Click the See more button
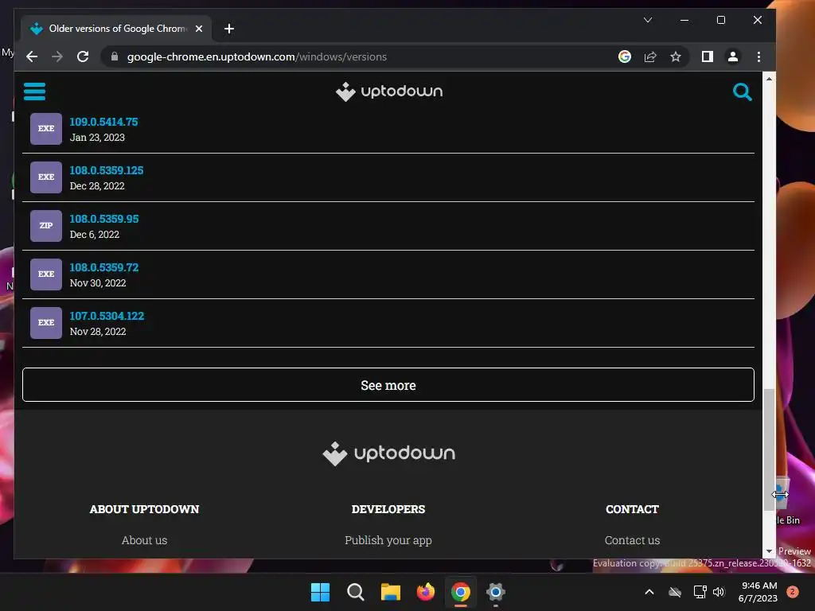 (388, 385)
